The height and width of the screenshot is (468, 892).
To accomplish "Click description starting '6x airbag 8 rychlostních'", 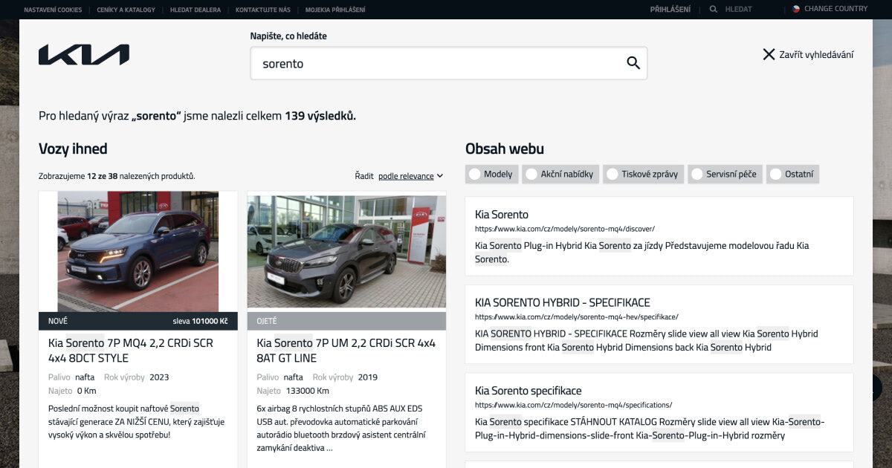I will coord(342,428).
